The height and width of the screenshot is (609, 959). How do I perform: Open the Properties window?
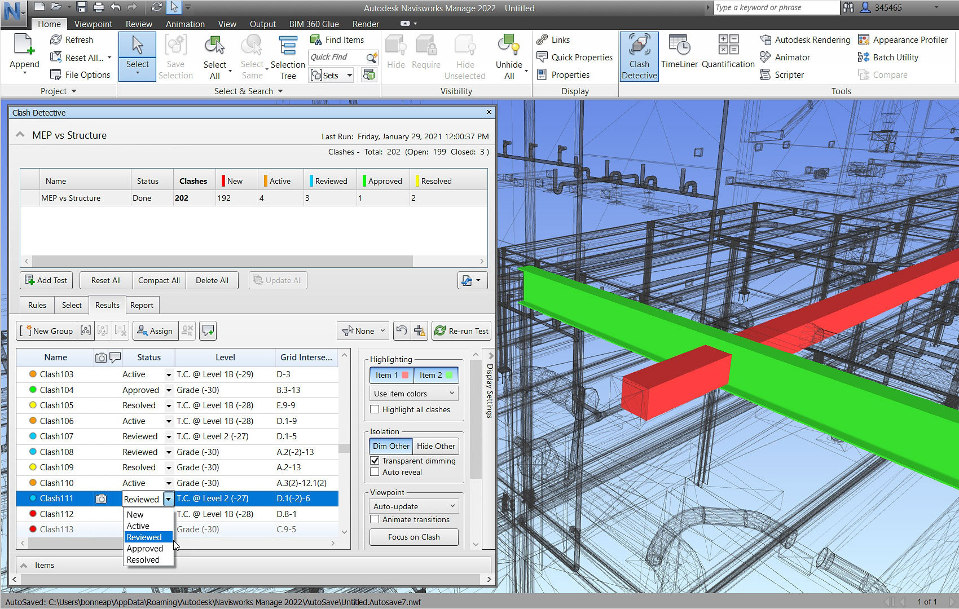(563, 74)
